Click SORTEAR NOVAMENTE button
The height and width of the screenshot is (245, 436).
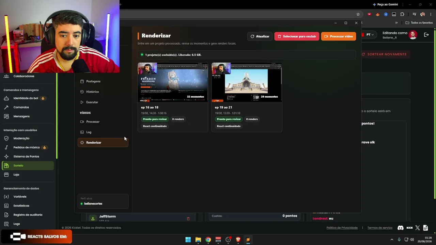click(384, 54)
